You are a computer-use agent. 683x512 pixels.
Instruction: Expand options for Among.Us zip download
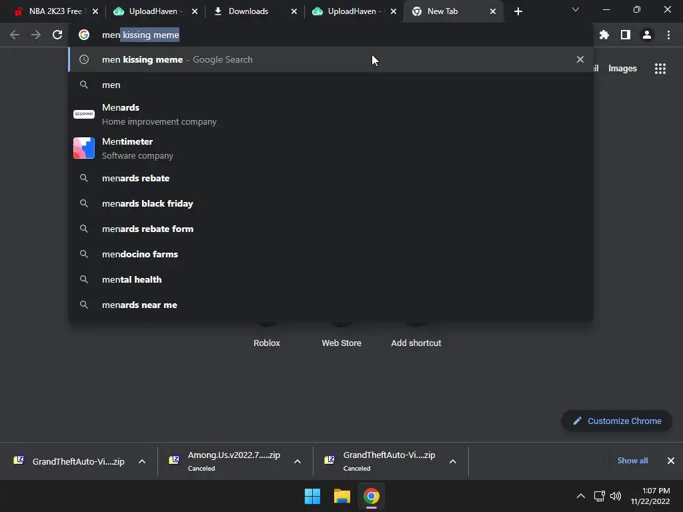tap(297, 461)
